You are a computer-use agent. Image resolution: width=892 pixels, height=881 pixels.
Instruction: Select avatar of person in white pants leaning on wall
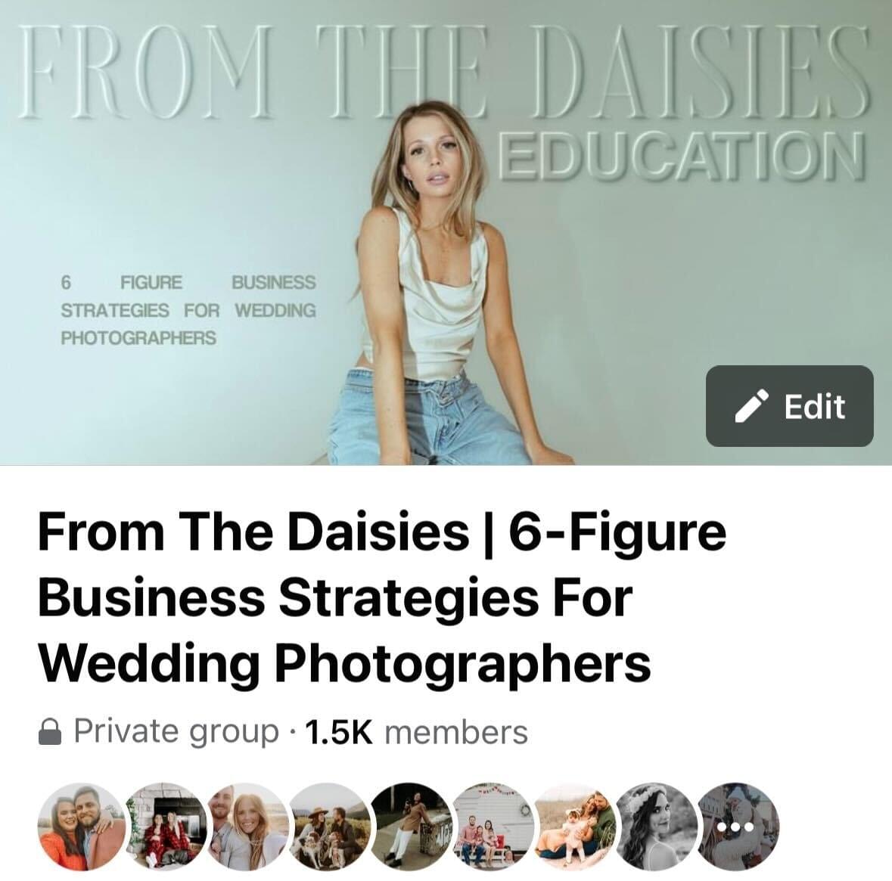coord(412,826)
